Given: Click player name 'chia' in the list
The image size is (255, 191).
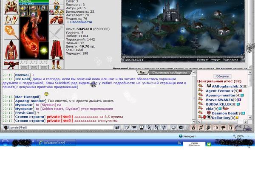Looking at the screenshot, I should click(x=210, y=109).
